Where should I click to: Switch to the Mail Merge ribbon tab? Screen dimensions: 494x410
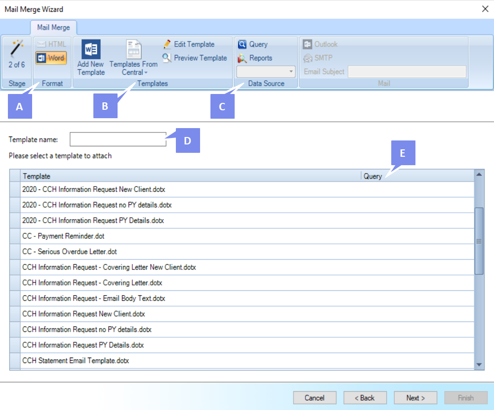(x=53, y=27)
